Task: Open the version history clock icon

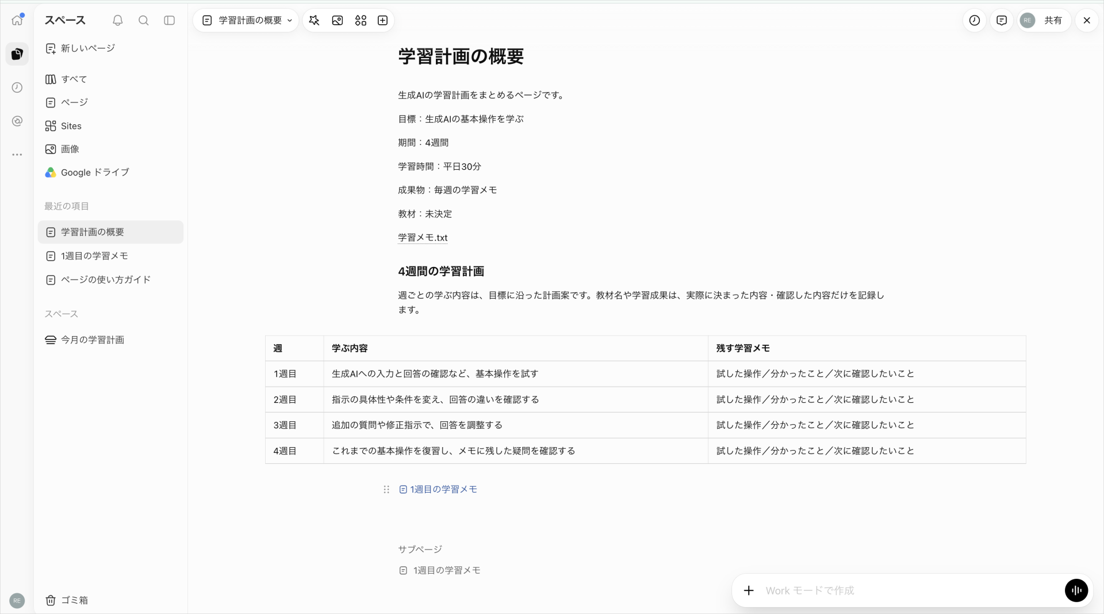Action: pos(975,20)
